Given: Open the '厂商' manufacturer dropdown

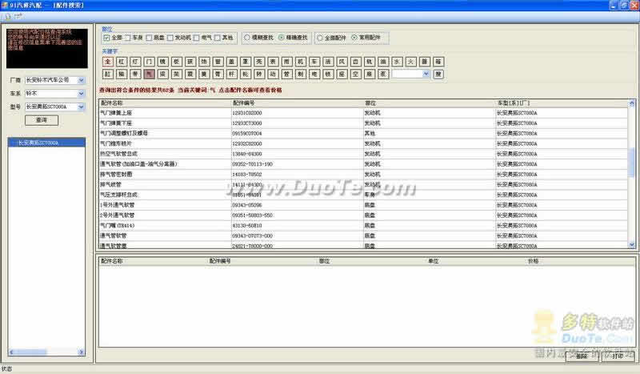Looking at the screenshot, I should [x=81, y=80].
